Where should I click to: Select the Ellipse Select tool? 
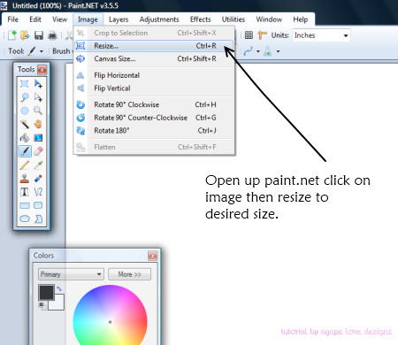(25, 111)
